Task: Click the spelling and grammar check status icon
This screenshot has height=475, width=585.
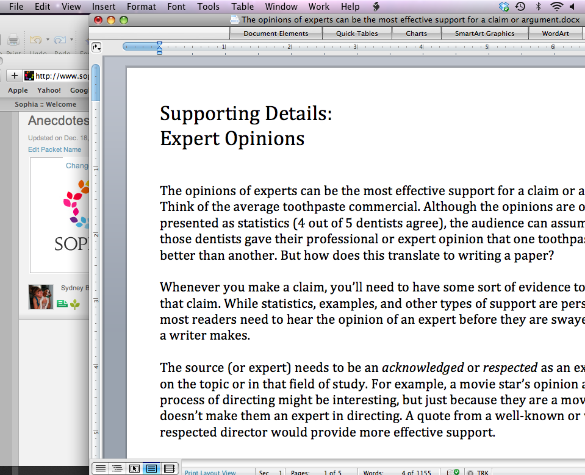Action: tap(453, 472)
